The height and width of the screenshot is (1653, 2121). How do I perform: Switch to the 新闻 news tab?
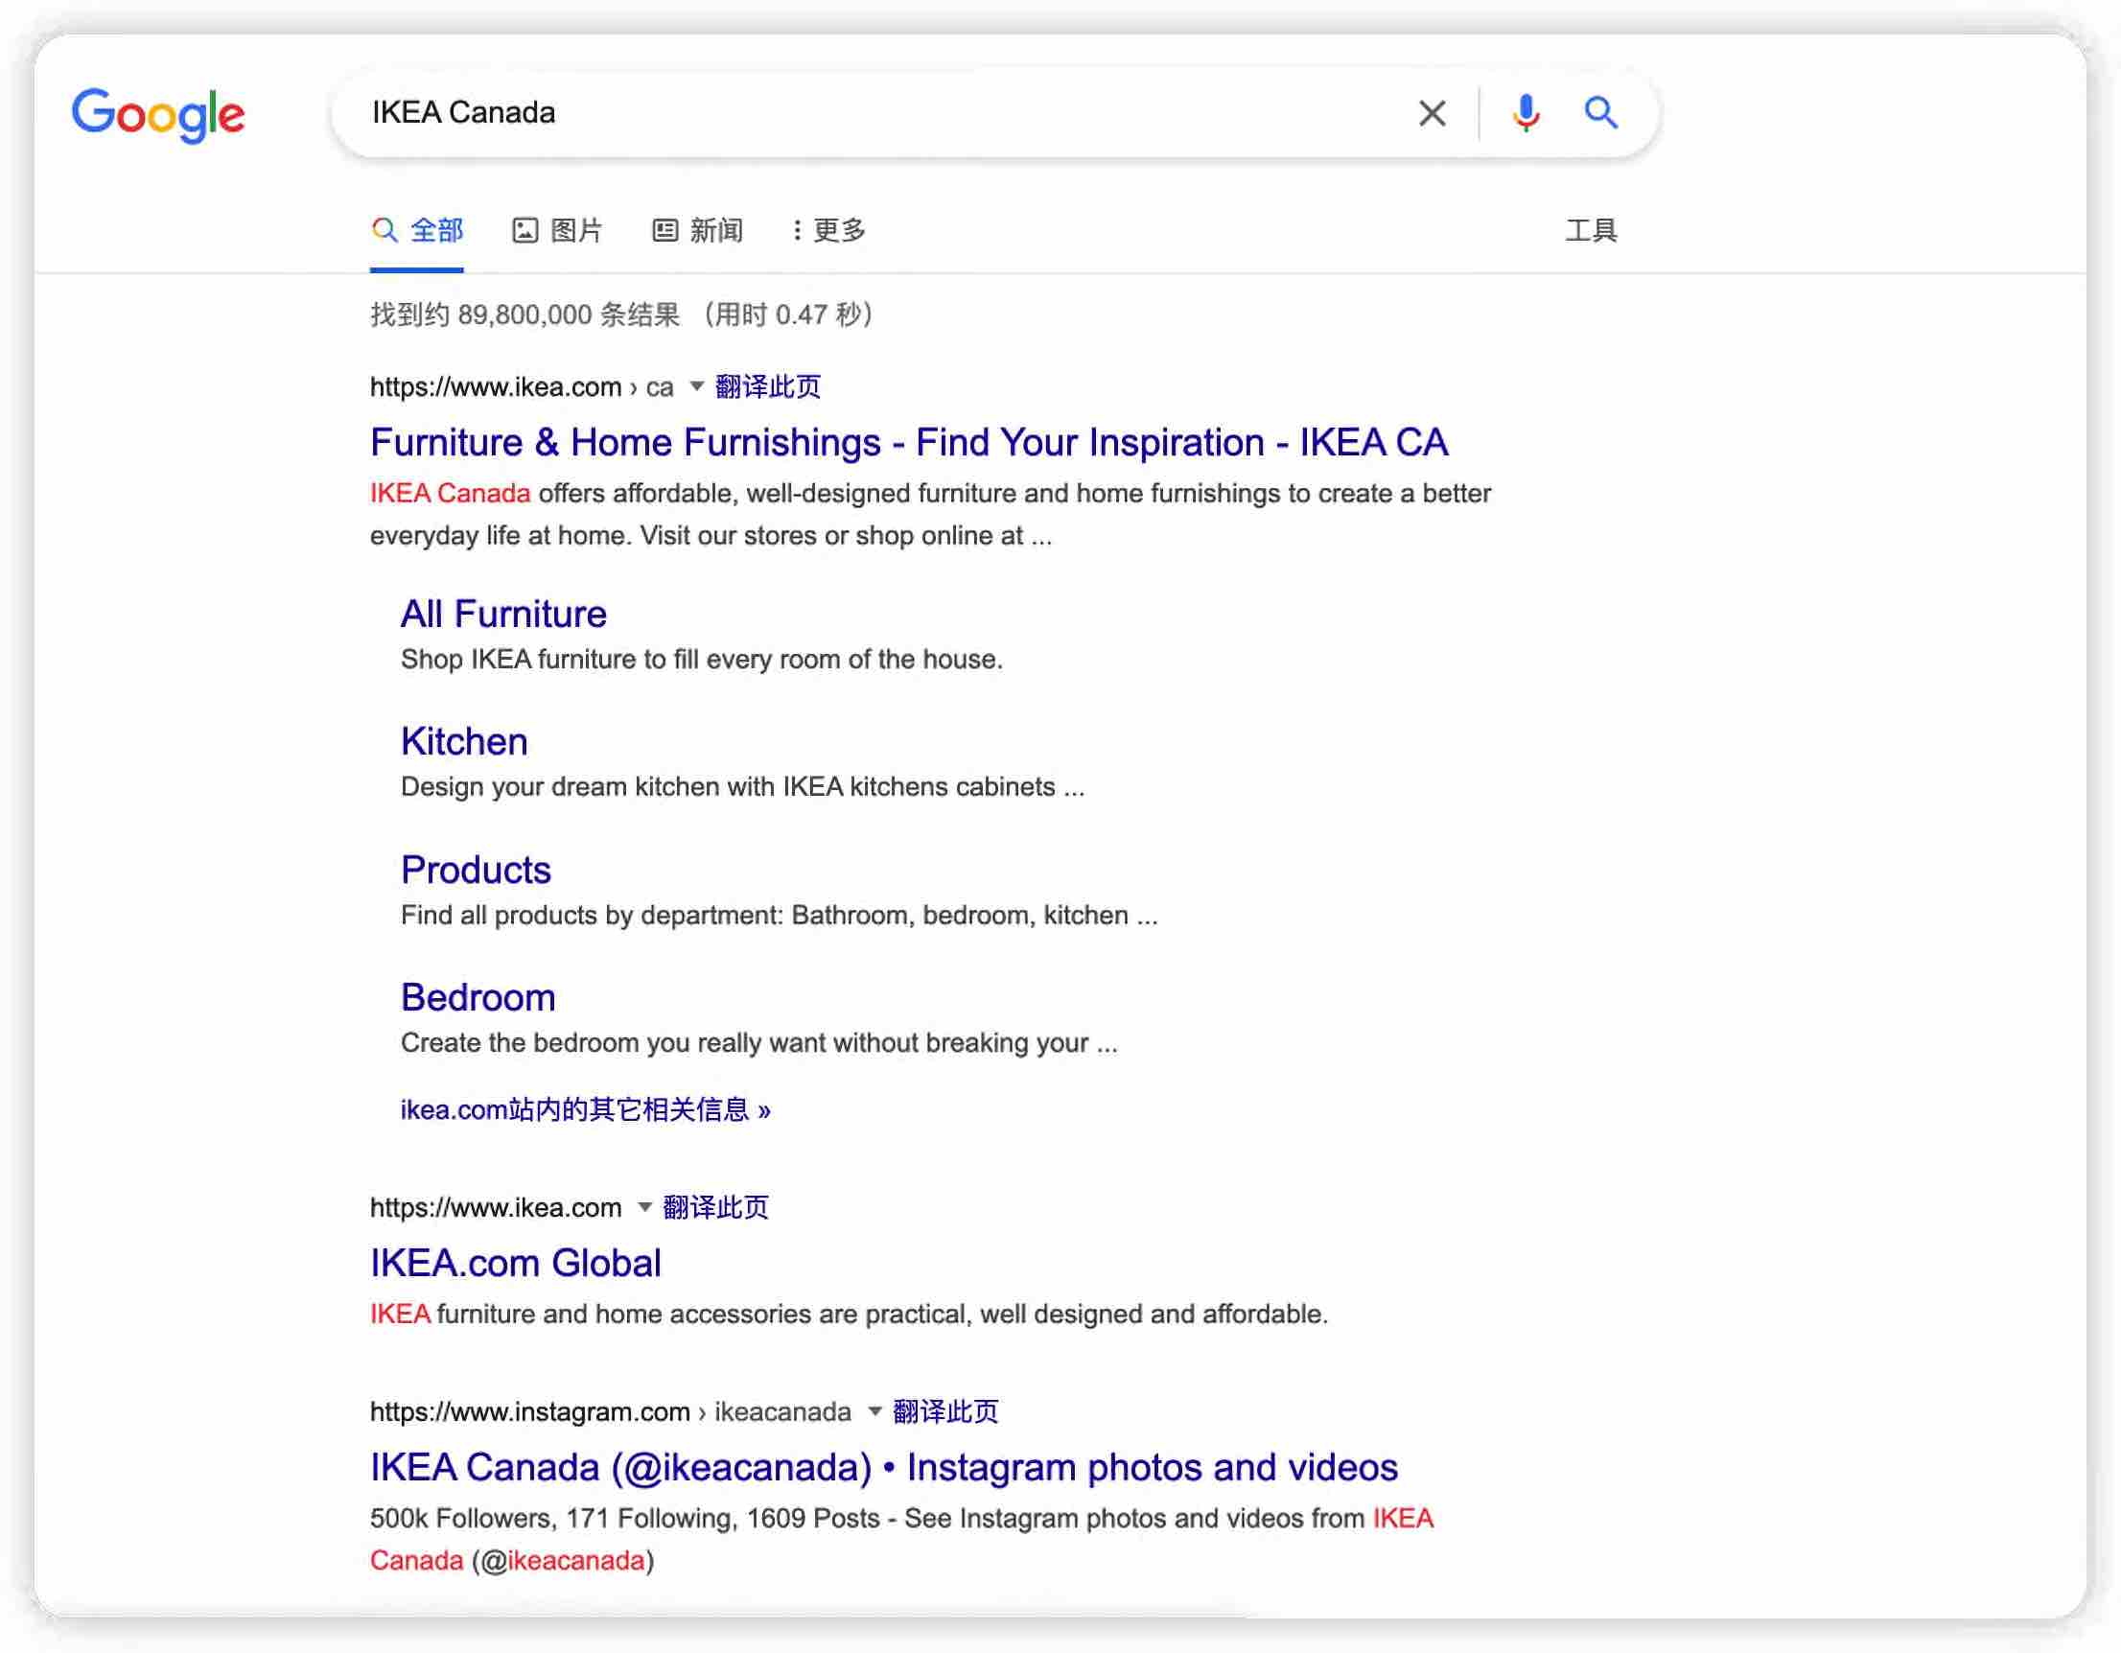pos(697,230)
